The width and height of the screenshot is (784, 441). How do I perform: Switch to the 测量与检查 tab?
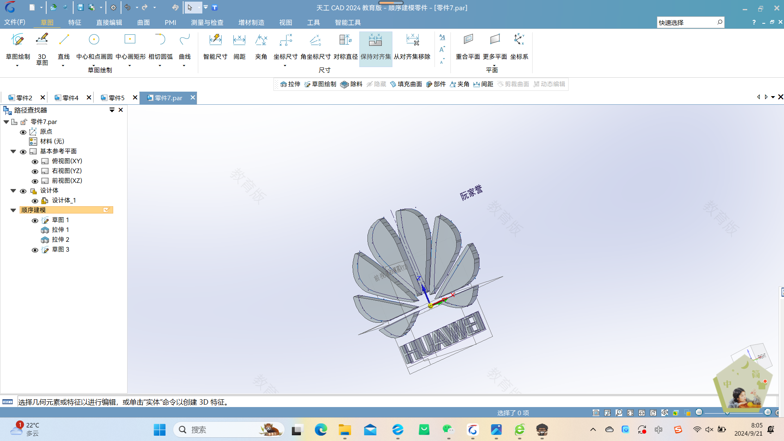coord(207,22)
